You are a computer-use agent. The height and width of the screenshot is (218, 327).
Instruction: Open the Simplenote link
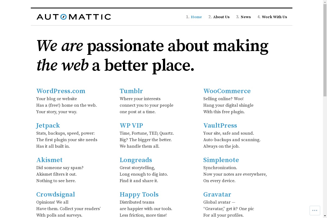pos(221,160)
